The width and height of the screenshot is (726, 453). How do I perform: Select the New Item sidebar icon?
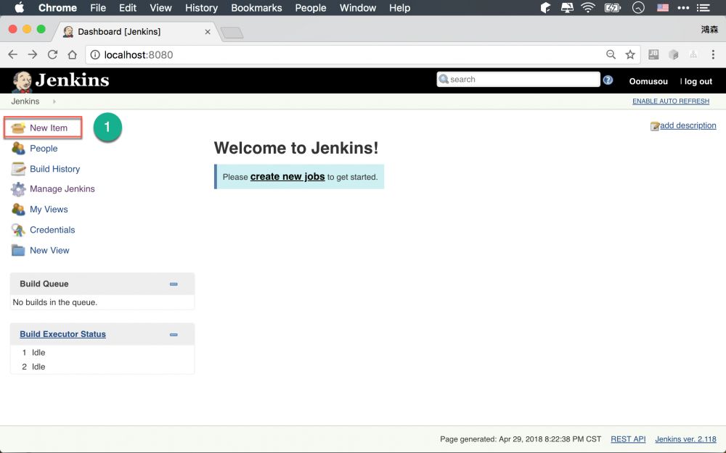click(19, 128)
